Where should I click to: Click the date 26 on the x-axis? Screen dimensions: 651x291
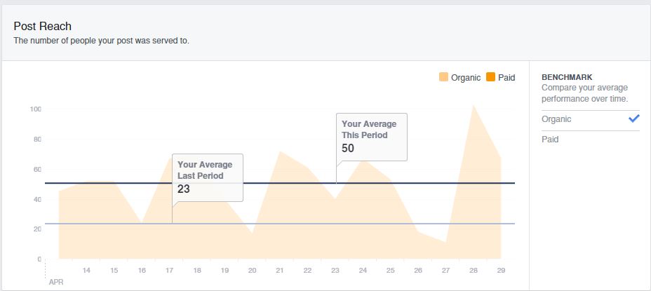click(x=418, y=270)
